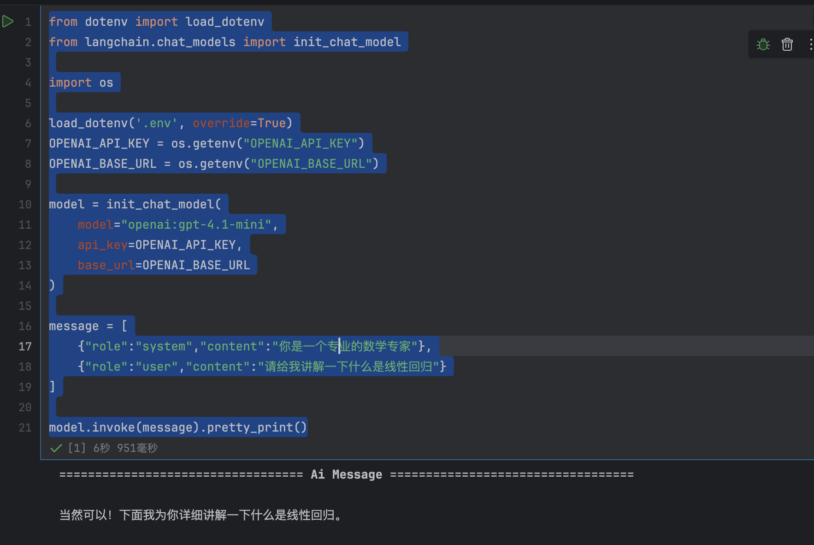
Task: Click the execution count label [1]
Action: (x=77, y=448)
